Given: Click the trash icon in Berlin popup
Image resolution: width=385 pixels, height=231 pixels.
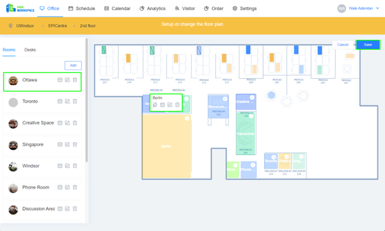Looking at the screenshot, I should pos(178,105).
